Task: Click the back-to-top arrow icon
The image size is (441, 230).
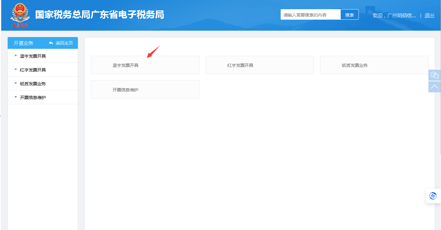Action: 434,87
